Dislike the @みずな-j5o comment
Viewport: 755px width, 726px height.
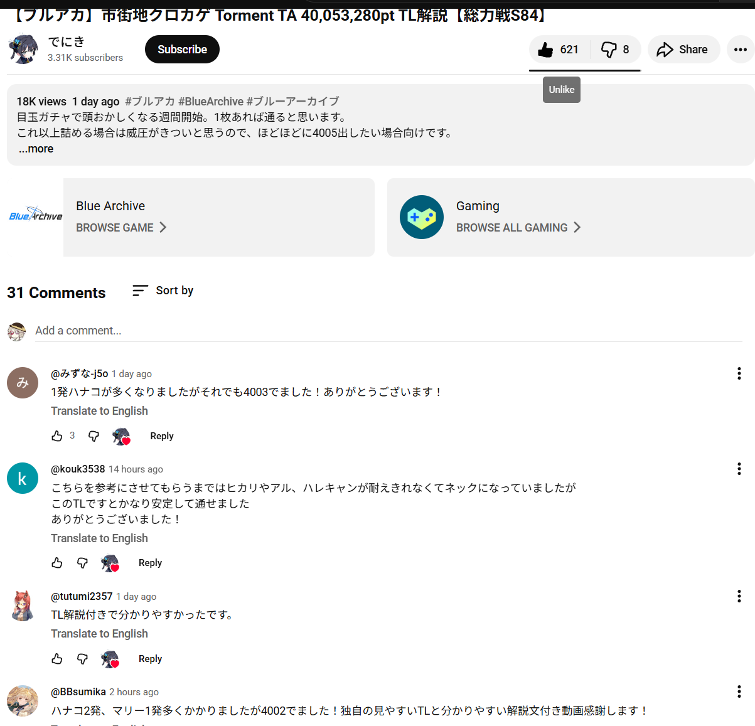(94, 435)
